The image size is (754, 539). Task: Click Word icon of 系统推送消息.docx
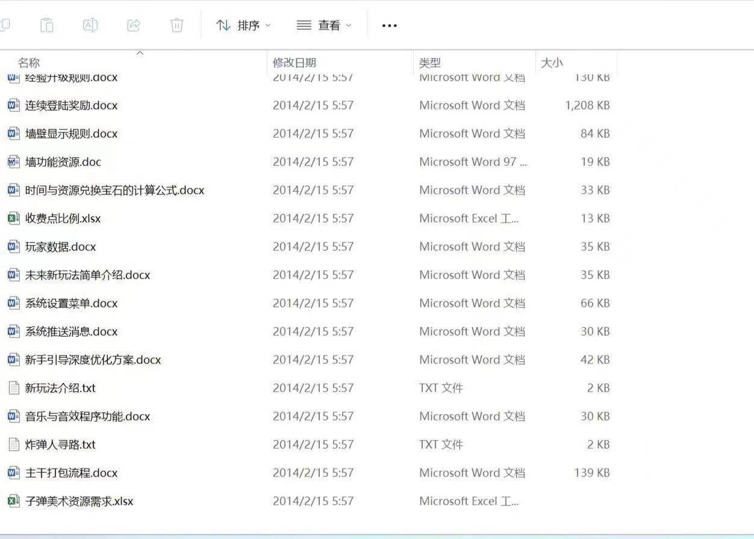point(14,331)
